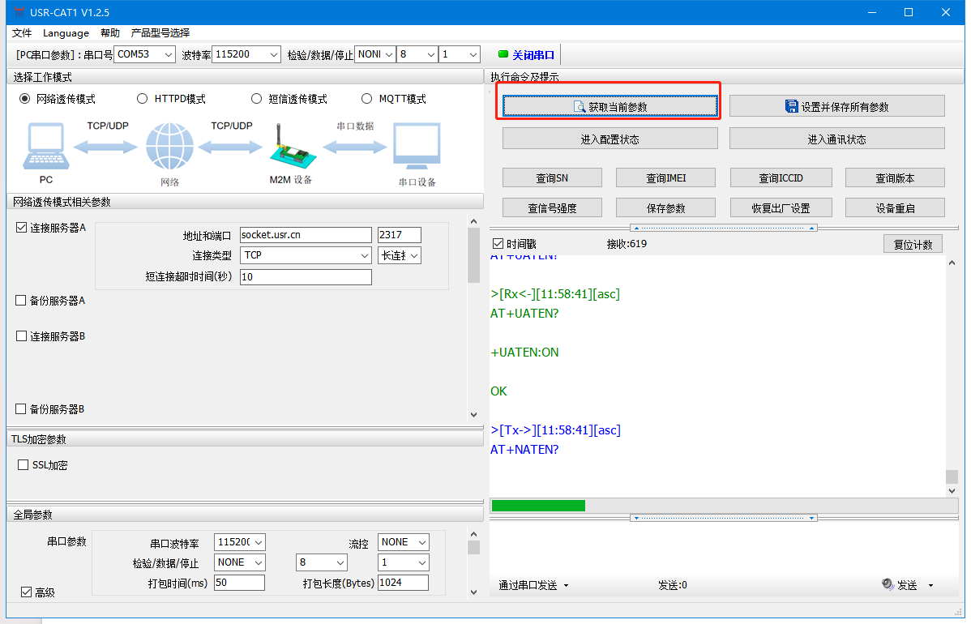Enable 备份服务器A checkbox
Screen dimensions: 971x624
[21, 300]
